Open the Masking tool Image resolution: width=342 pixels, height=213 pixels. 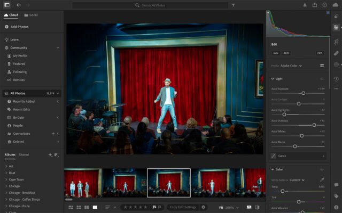pyautogui.click(x=336, y=64)
